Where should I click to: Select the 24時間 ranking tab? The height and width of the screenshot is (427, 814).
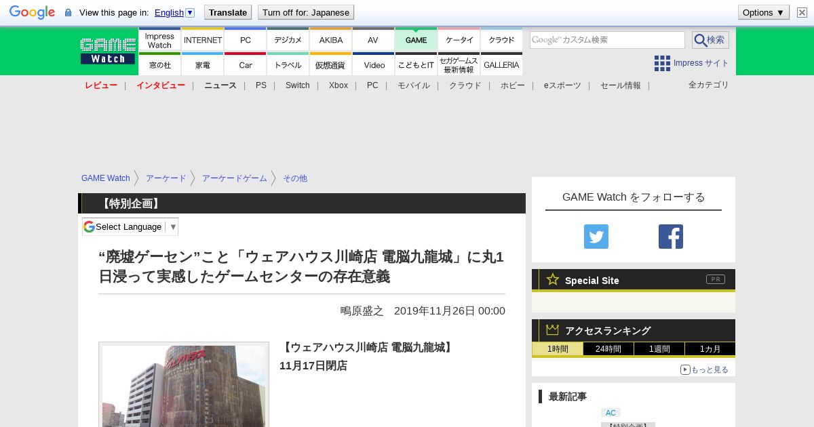point(608,349)
